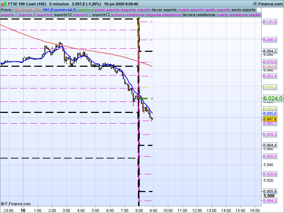Viewport: 284px width, 213px height.
Task: Click the soporte10 indicator label
Action: click(63, 15)
